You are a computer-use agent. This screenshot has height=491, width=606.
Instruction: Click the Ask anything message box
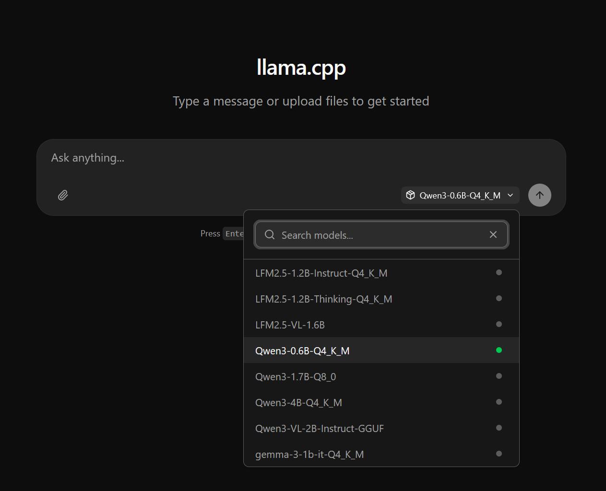click(x=192, y=158)
